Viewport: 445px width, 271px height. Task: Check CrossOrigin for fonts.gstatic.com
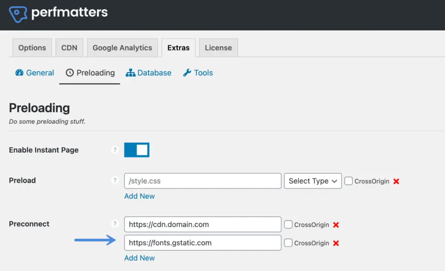point(289,243)
